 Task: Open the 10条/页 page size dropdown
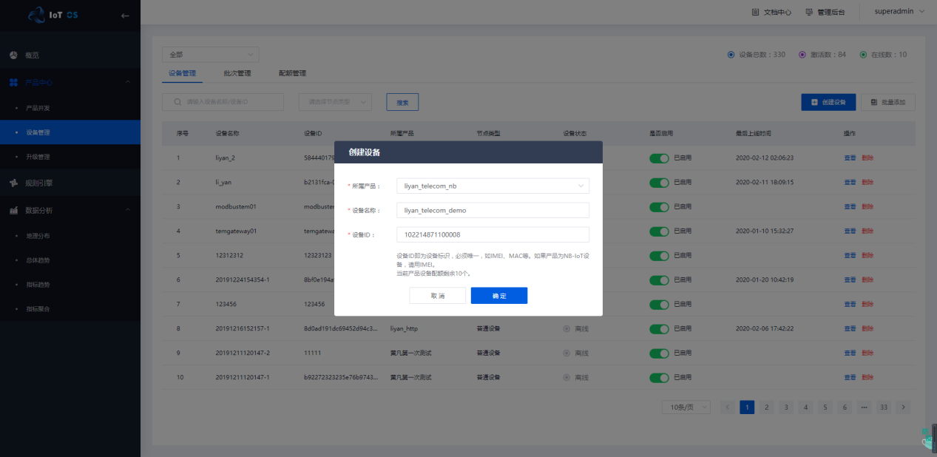click(x=686, y=407)
